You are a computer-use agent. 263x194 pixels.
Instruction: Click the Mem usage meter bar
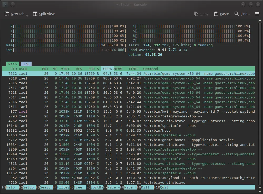[66, 45]
